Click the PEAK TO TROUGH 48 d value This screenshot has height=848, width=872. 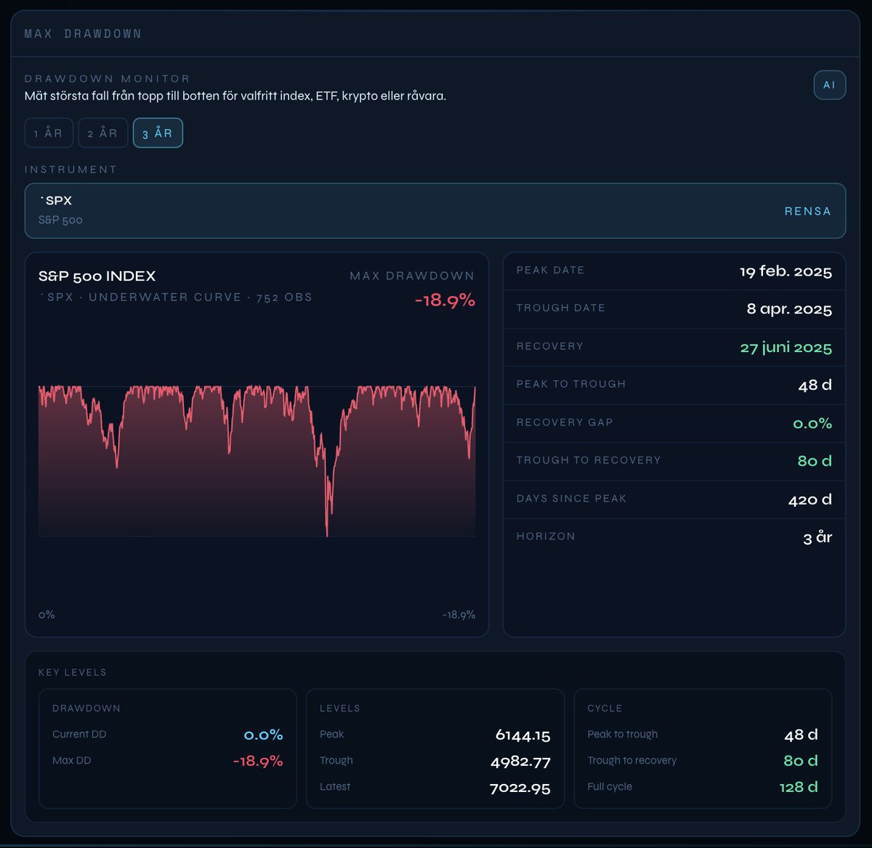[815, 385]
